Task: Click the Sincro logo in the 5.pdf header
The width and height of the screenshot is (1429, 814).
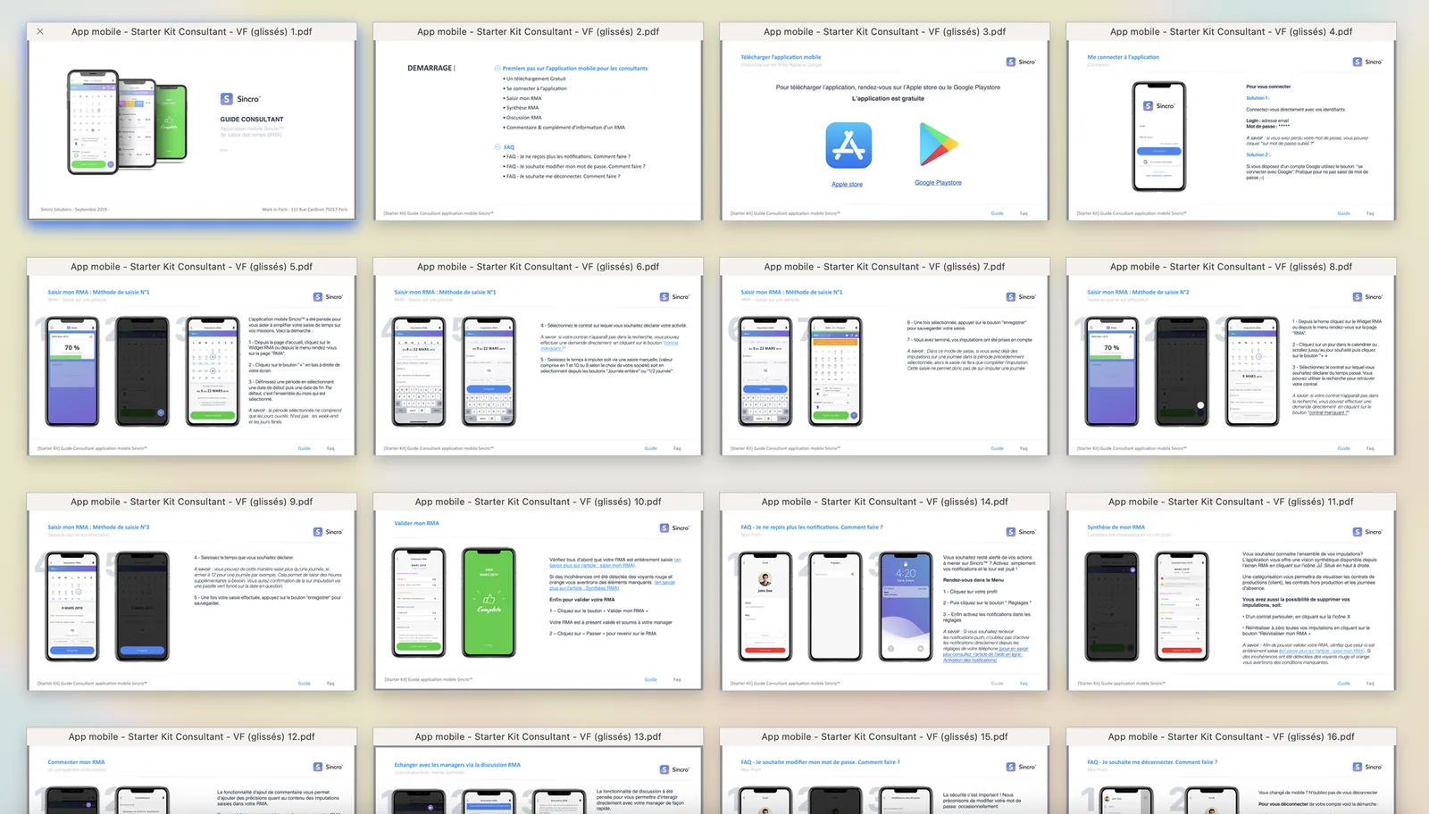Action: 328,296
